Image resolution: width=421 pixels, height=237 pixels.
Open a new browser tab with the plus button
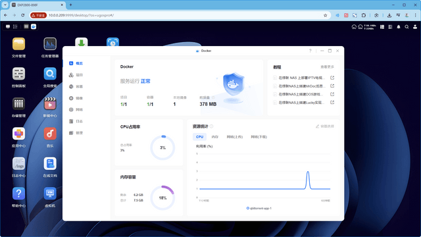click(x=70, y=5)
